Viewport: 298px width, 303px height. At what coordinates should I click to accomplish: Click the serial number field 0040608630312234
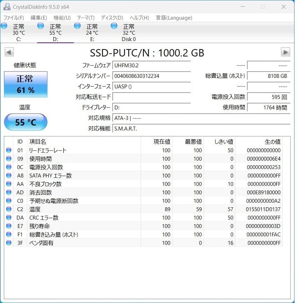151,76
